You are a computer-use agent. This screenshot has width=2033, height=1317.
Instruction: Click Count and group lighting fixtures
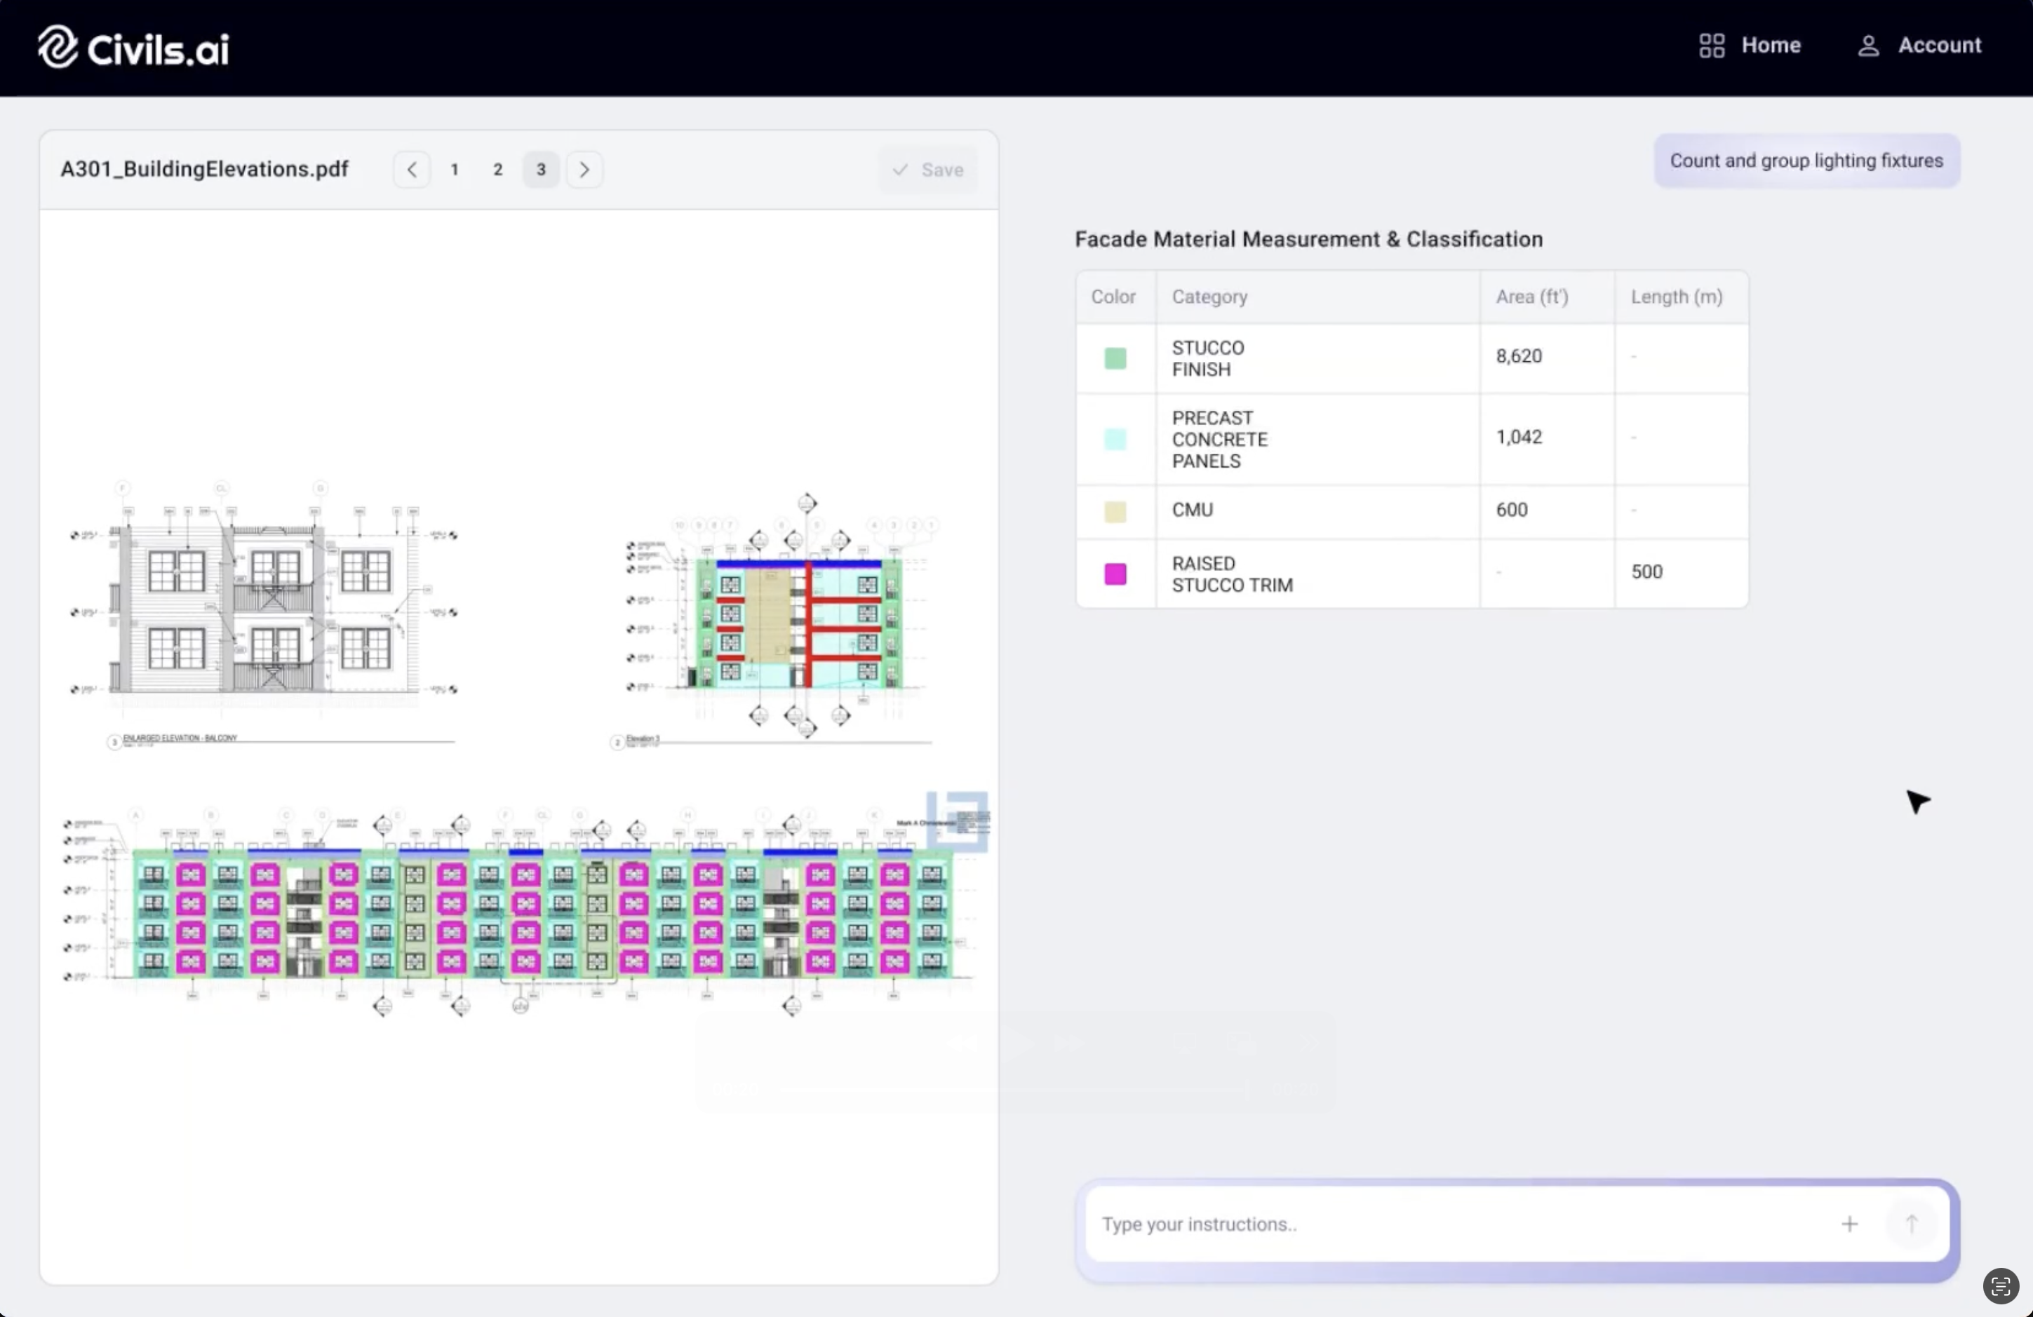[1806, 161]
